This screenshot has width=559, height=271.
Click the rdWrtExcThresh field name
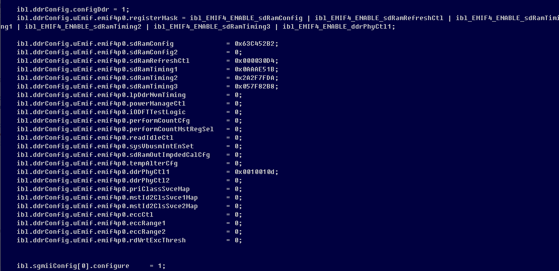click(x=157, y=240)
